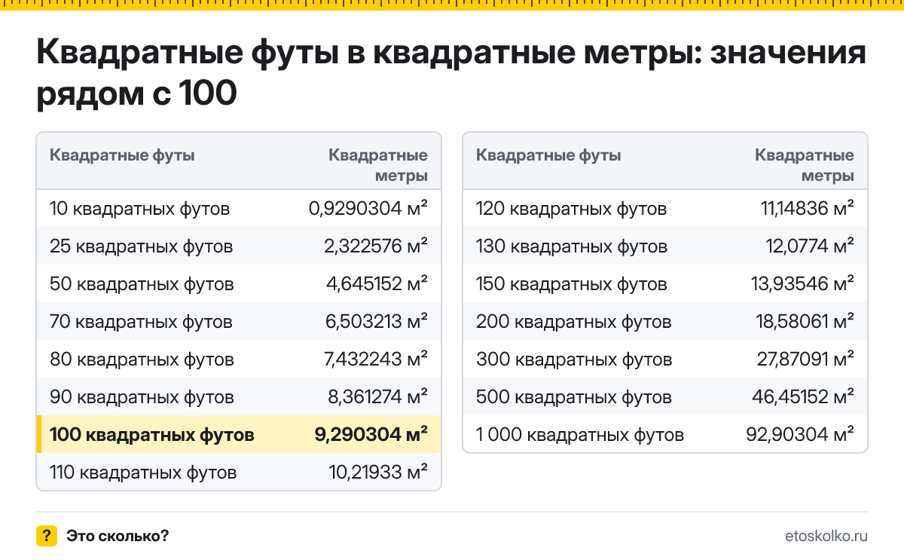Select cell '130 квадратных футов'
The height and width of the screenshot is (560, 904).
572,246
